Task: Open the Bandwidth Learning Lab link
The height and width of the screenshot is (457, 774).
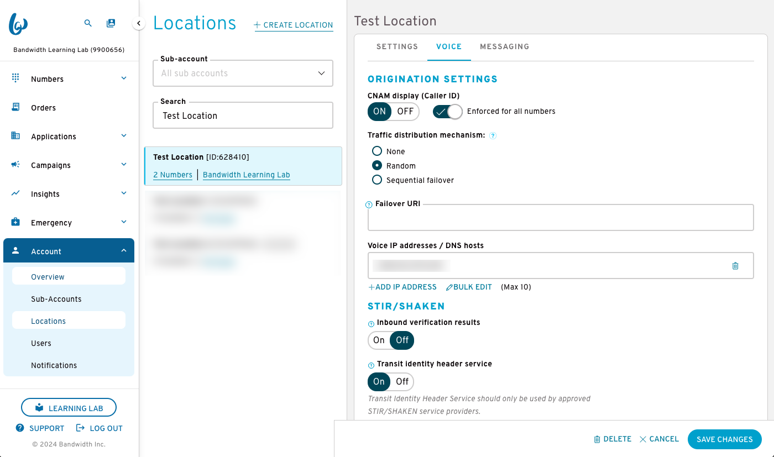Action: tap(246, 175)
